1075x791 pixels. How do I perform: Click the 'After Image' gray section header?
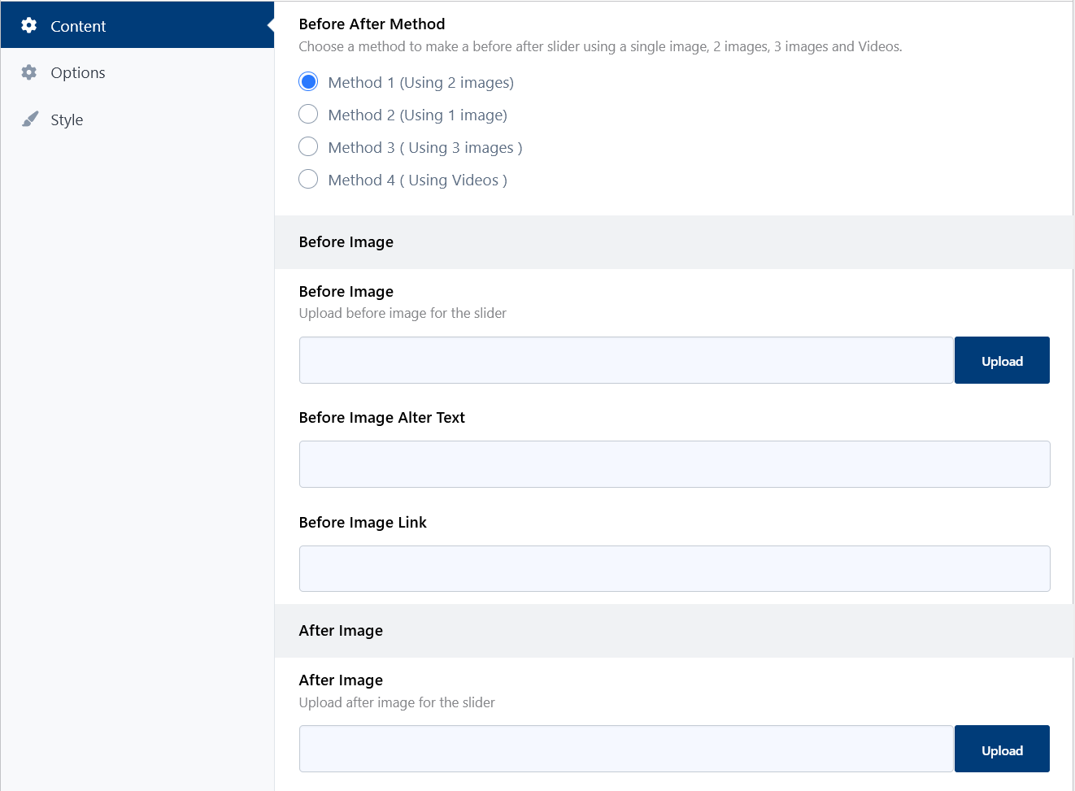pos(674,631)
